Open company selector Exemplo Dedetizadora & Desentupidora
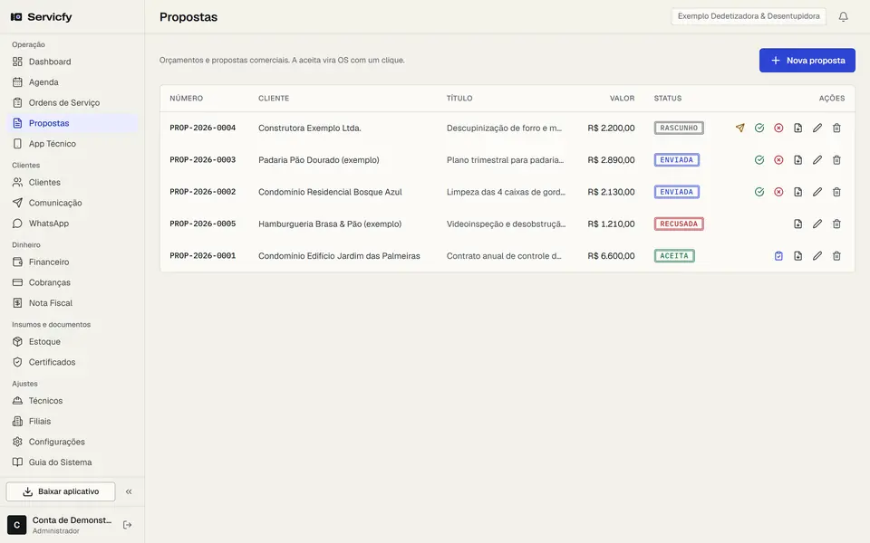The image size is (870, 543). click(749, 16)
